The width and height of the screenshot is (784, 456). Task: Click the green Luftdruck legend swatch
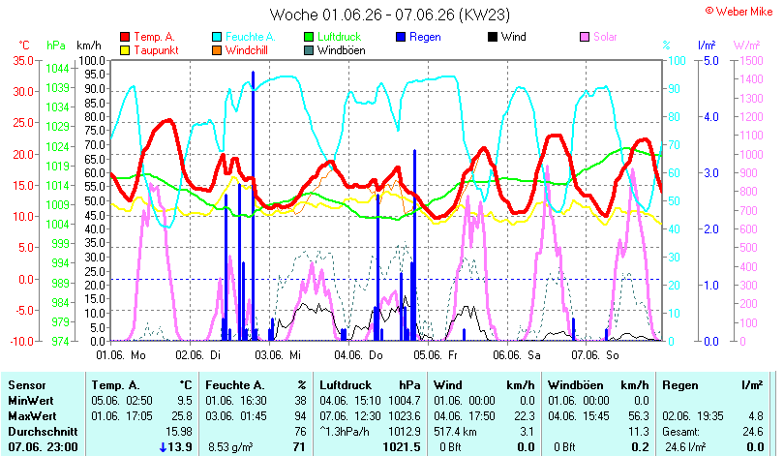click(x=309, y=37)
